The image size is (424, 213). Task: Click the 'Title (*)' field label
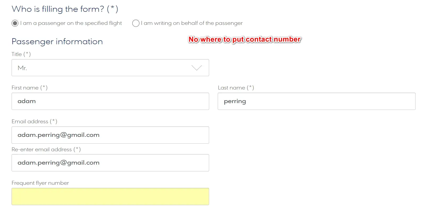[21, 54]
